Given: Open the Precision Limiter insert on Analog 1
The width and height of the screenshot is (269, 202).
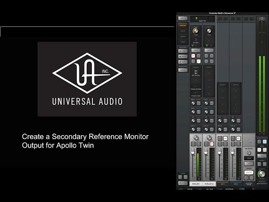Looking at the screenshot, I should click(196, 94).
